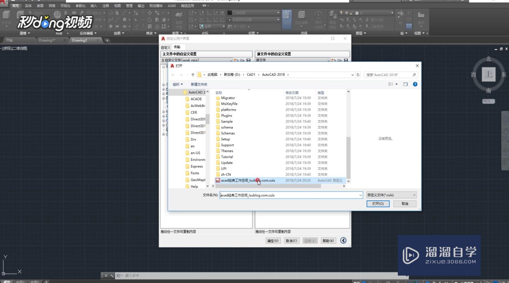Select the Themes folder in list
Screen dimensions: 509x283
(x=227, y=151)
